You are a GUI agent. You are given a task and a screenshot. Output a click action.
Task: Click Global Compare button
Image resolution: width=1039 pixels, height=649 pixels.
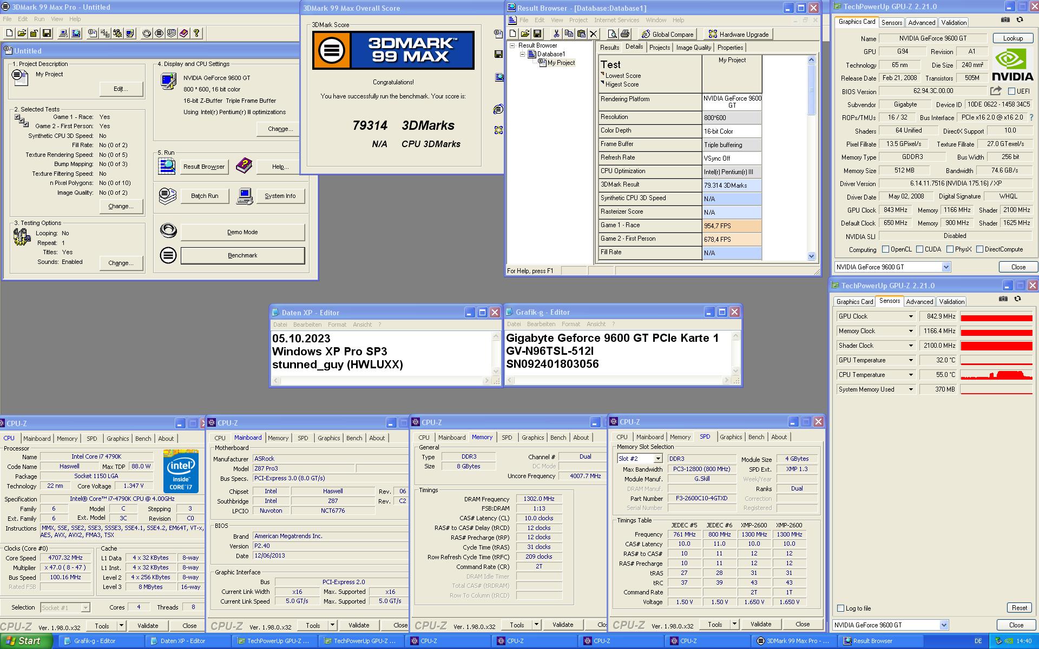click(667, 34)
